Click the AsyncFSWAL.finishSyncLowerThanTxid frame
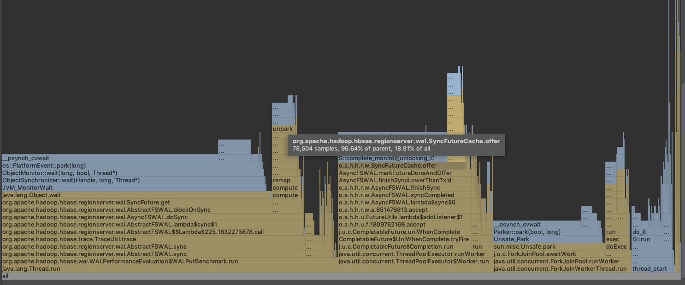 [x=405, y=180]
